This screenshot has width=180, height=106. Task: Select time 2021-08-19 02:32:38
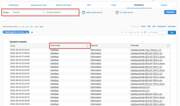coord(20,94)
